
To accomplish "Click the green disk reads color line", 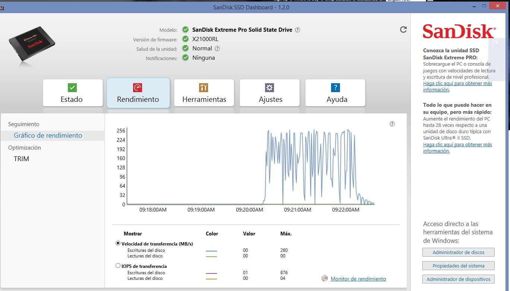I will 211,256.
